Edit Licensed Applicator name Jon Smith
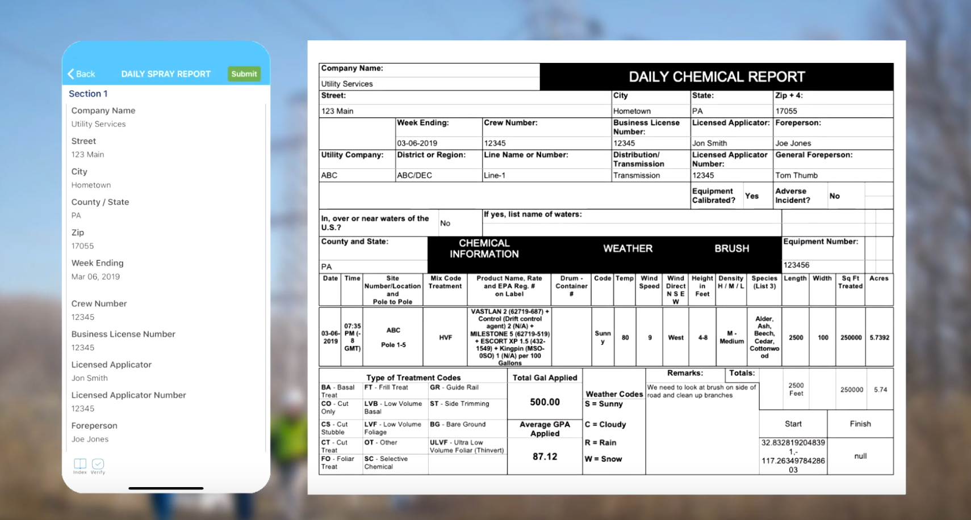Screen dimensions: 971x520 pos(89,378)
